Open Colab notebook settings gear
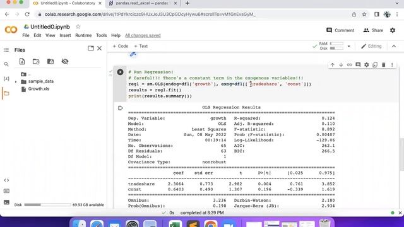Image resolution: width=404 pixels, height=227 pixels. (x=393, y=30)
